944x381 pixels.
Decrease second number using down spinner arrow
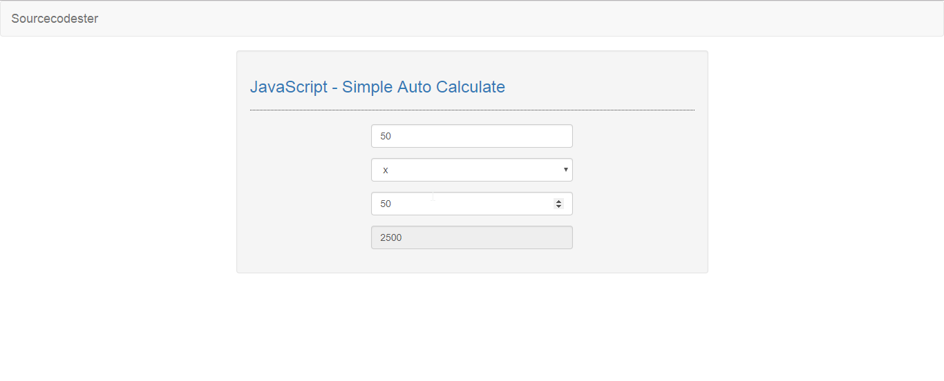558,206
